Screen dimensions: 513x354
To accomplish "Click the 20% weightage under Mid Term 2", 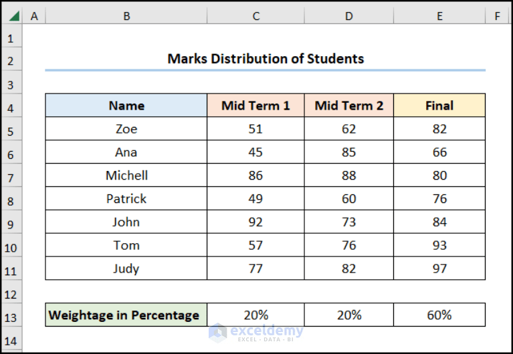I will [348, 315].
